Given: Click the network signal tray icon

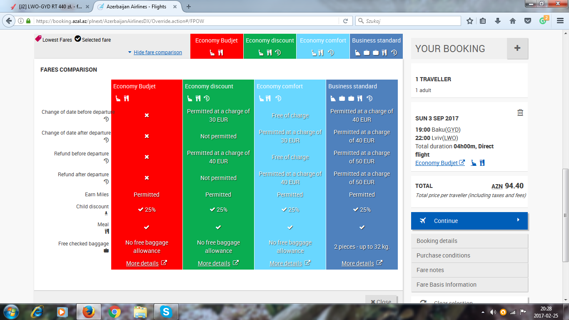Looking at the screenshot, I should [513, 312].
